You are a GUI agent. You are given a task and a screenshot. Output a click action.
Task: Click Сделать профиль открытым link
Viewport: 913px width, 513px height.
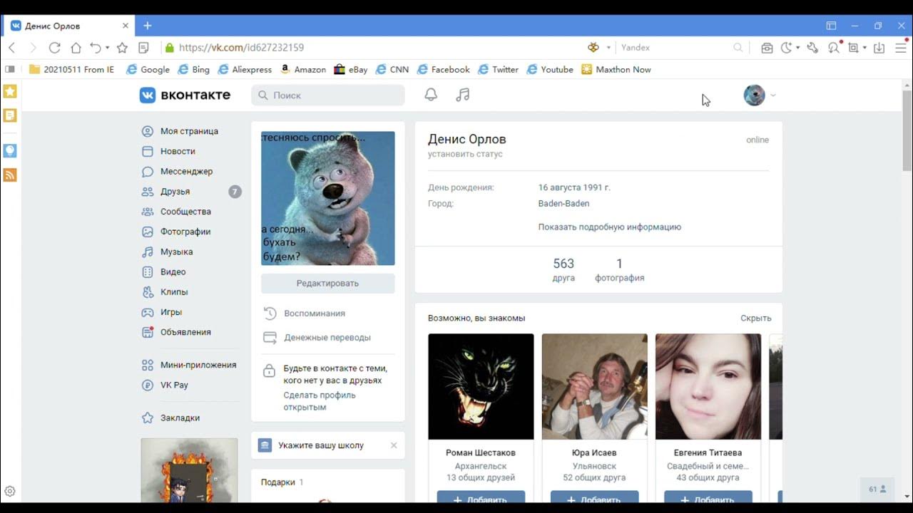pyautogui.click(x=320, y=401)
